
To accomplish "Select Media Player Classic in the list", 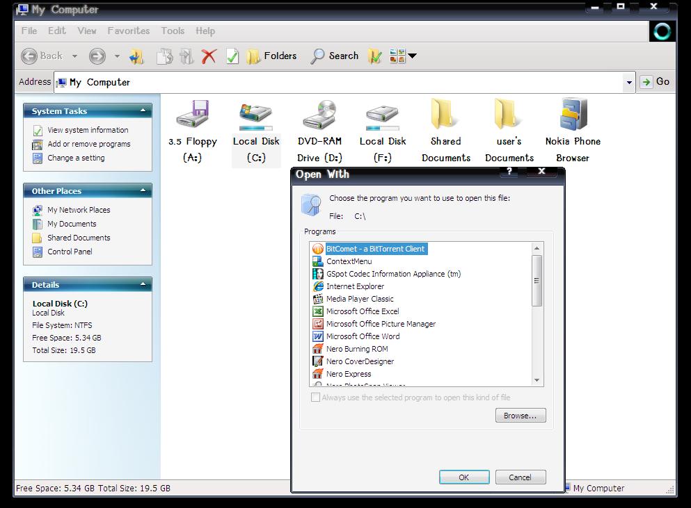I will (360, 299).
